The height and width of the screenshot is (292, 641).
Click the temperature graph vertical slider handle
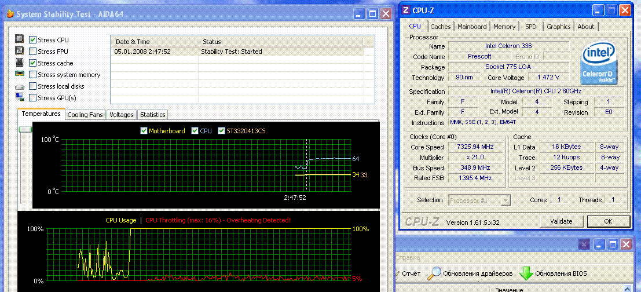[x=24, y=130]
